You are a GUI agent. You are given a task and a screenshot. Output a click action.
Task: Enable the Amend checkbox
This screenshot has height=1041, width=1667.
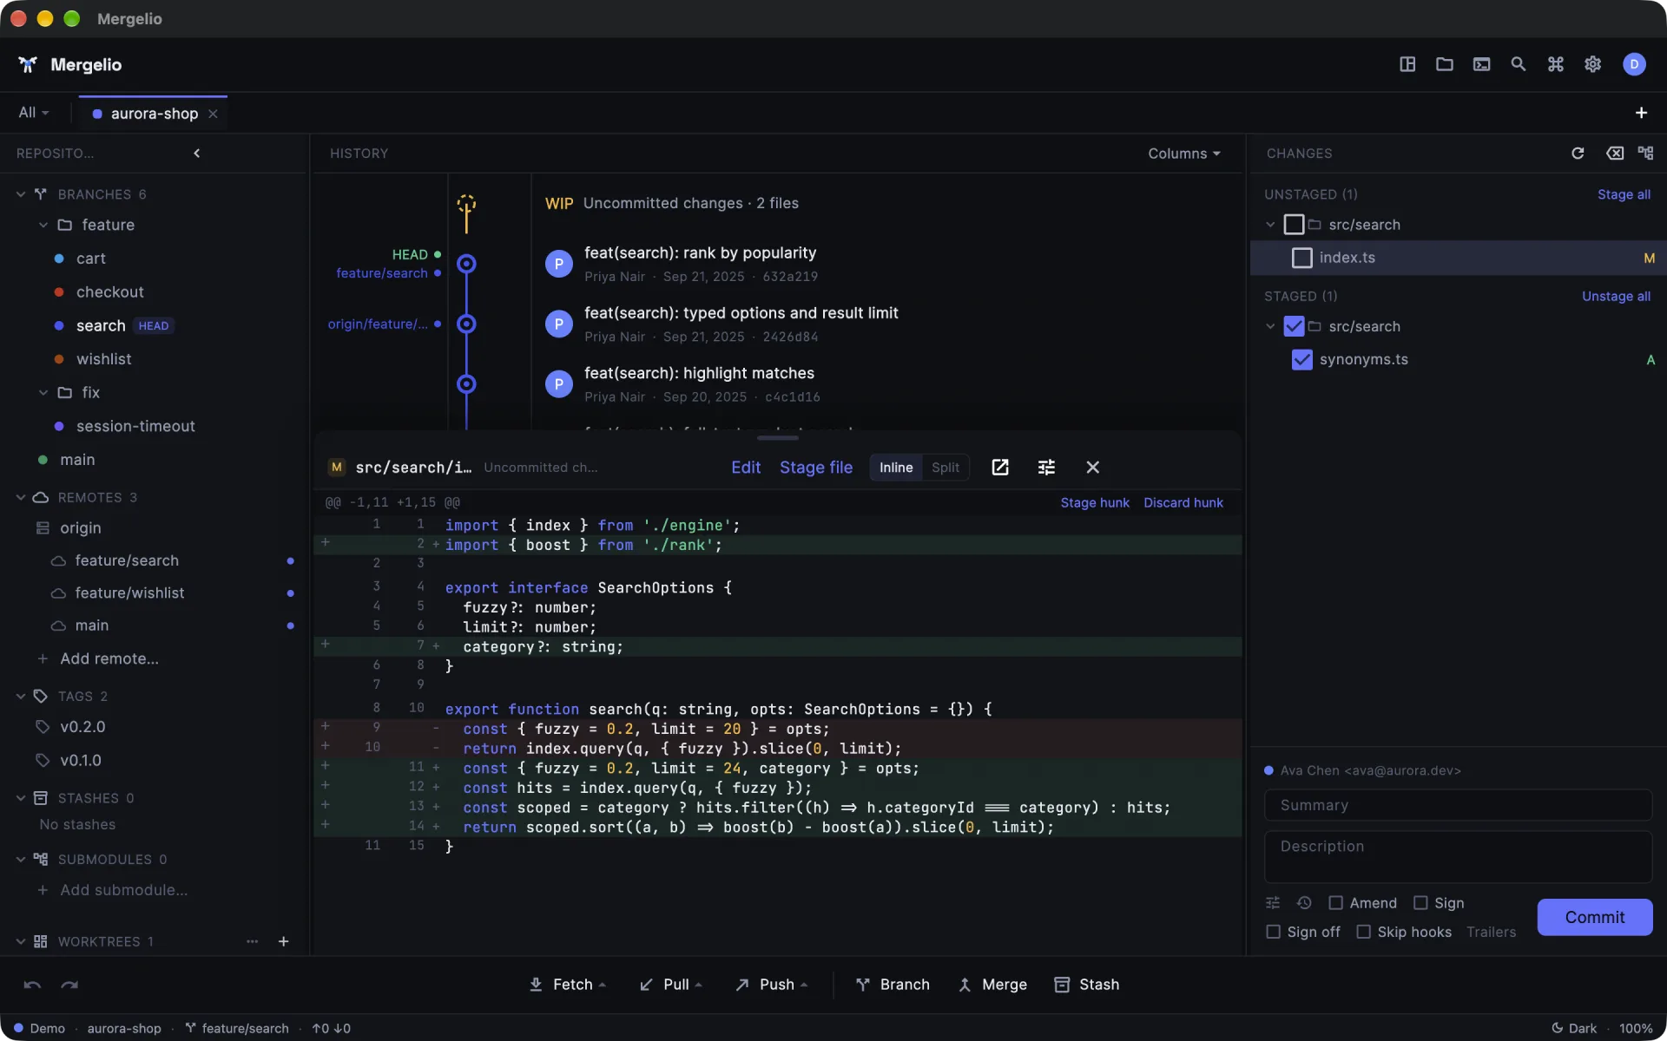pos(1335,903)
